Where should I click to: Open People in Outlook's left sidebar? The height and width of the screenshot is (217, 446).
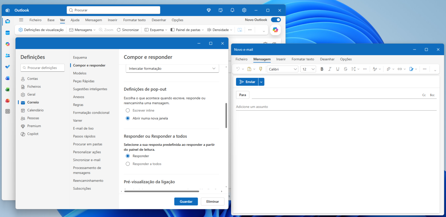pos(8,55)
